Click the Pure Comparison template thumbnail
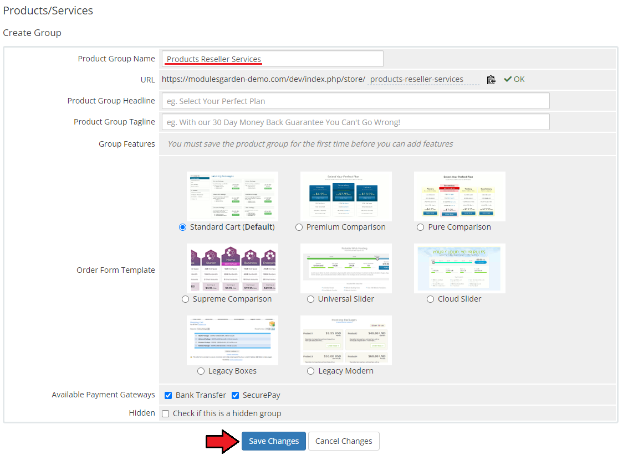The image size is (623, 466). coord(459,196)
